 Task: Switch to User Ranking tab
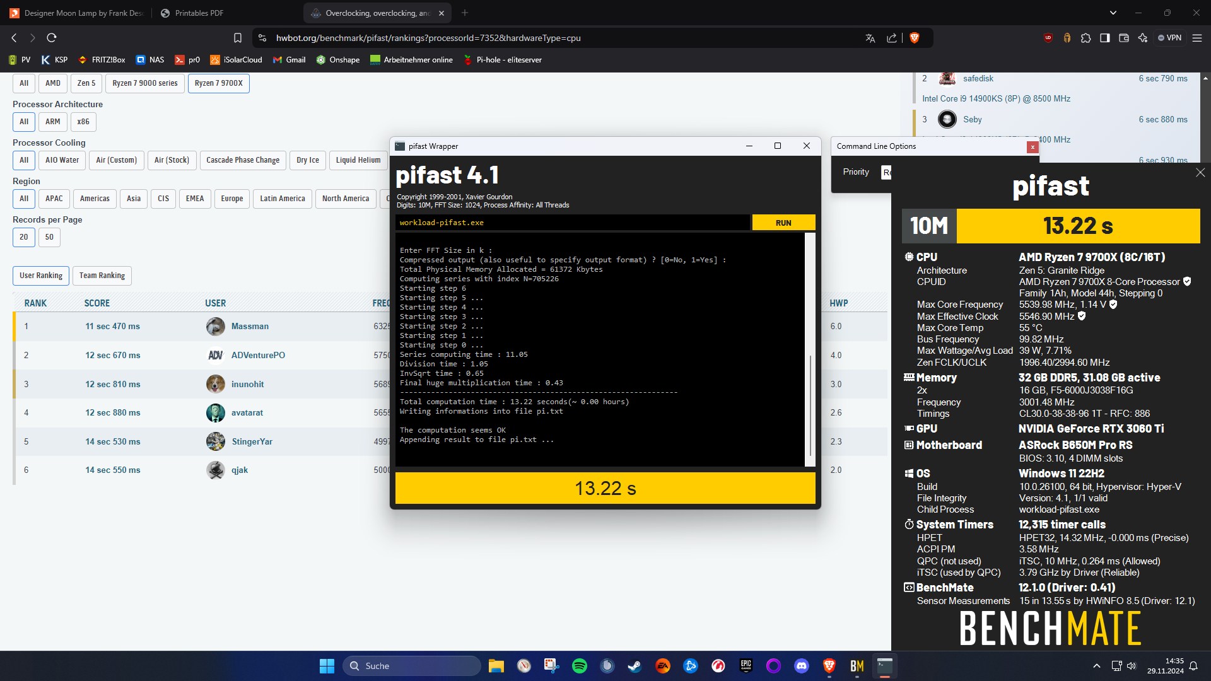[x=41, y=276]
